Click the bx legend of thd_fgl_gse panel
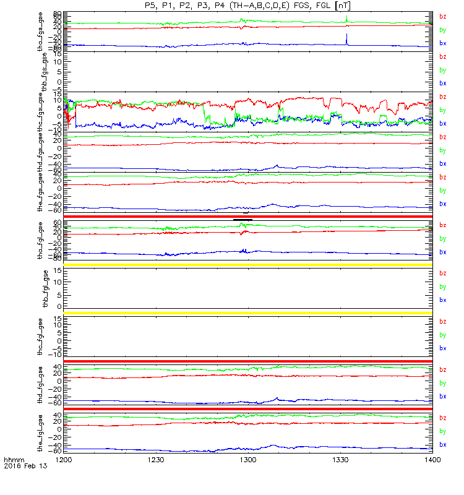The image size is (464, 495). click(x=443, y=396)
